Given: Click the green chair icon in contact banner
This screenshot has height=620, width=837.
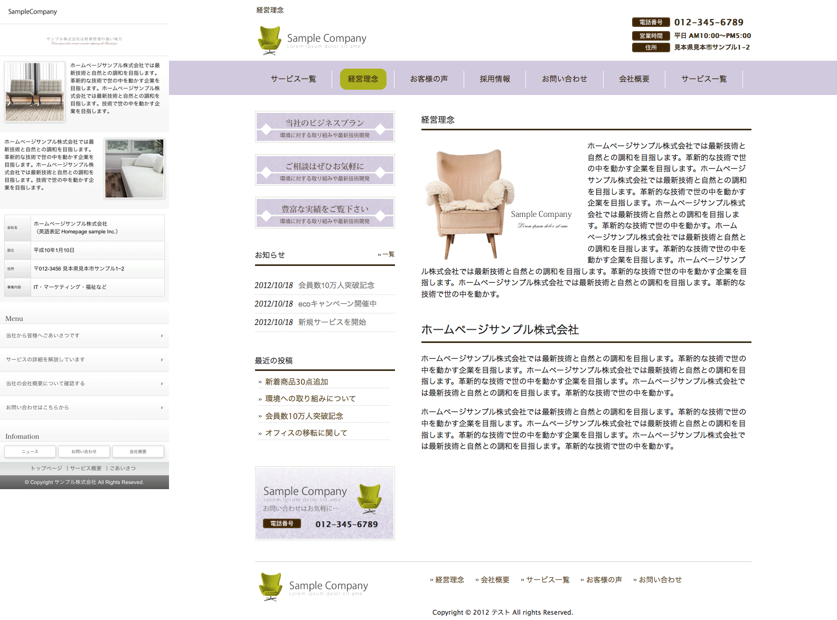Looking at the screenshot, I should [x=370, y=499].
